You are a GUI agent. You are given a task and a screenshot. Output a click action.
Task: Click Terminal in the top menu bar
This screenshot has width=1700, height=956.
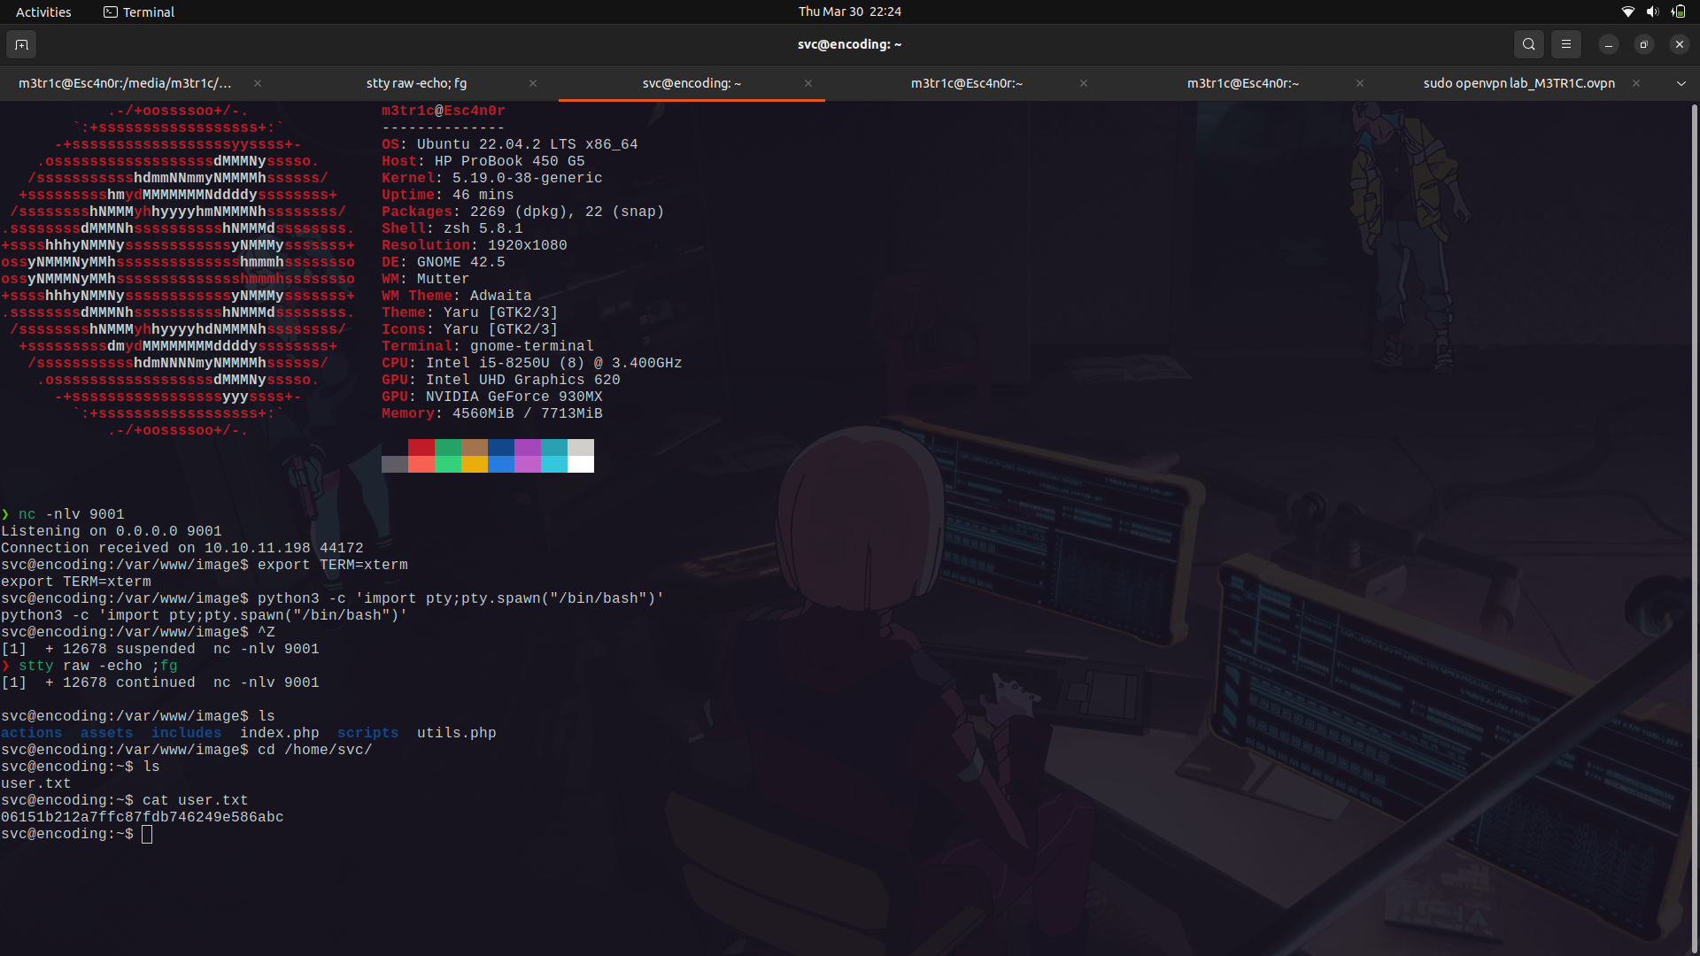click(x=147, y=12)
